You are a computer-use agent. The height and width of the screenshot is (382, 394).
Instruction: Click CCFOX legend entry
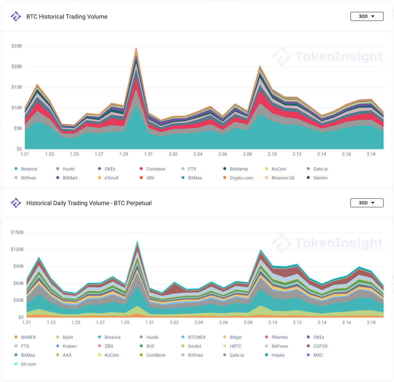317,346
